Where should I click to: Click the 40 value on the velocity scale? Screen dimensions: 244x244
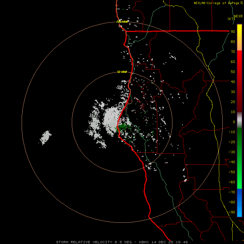click(233, 82)
